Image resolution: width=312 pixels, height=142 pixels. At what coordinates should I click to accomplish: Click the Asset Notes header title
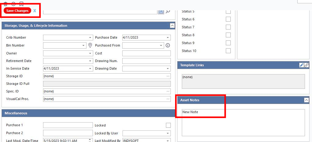[x=190, y=100]
